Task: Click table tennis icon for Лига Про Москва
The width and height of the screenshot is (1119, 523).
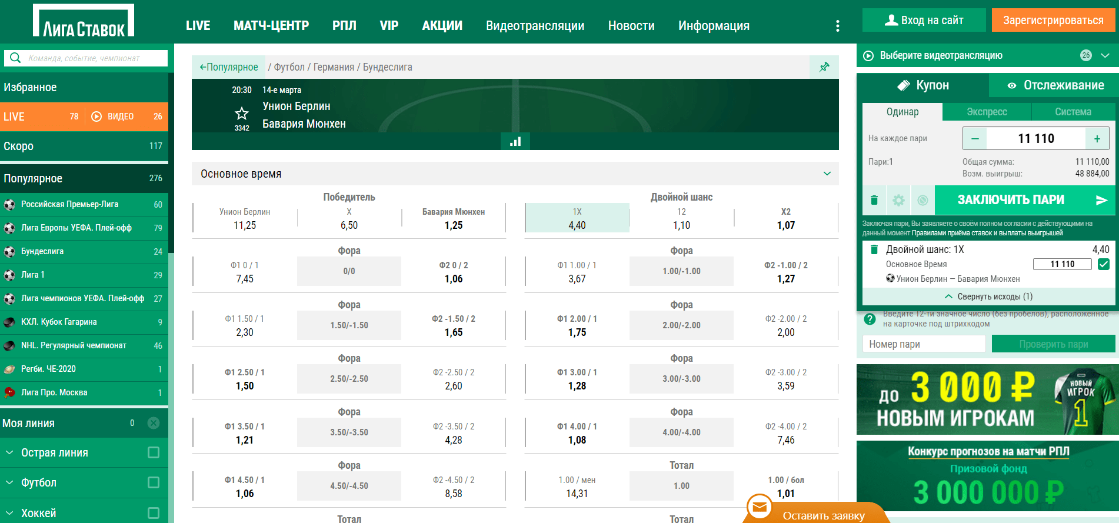Action: pyautogui.click(x=9, y=392)
